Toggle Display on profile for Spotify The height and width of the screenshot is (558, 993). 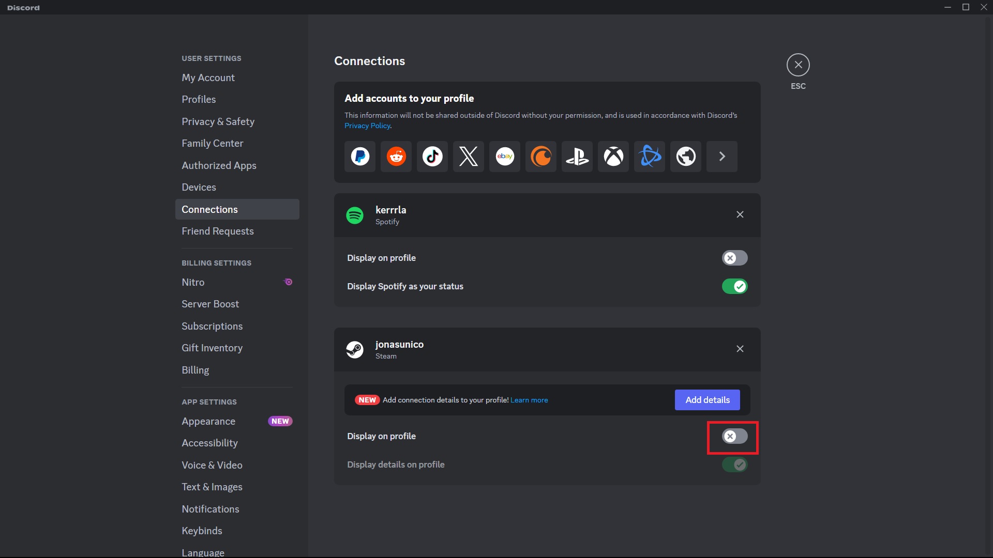(x=734, y=257)
